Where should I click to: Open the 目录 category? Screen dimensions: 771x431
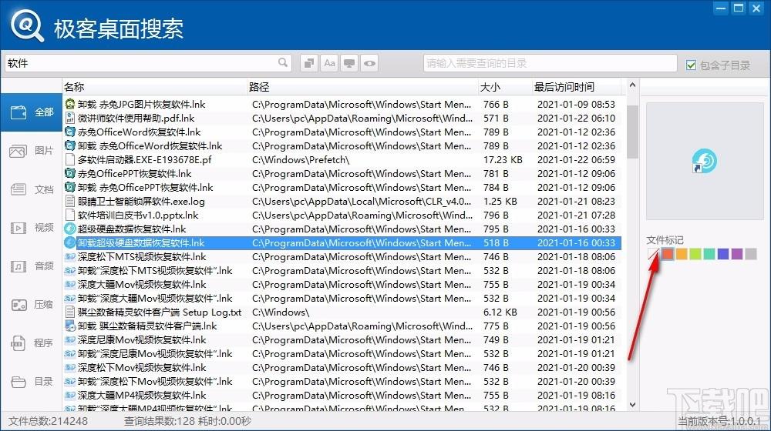[x=32, y=382]
